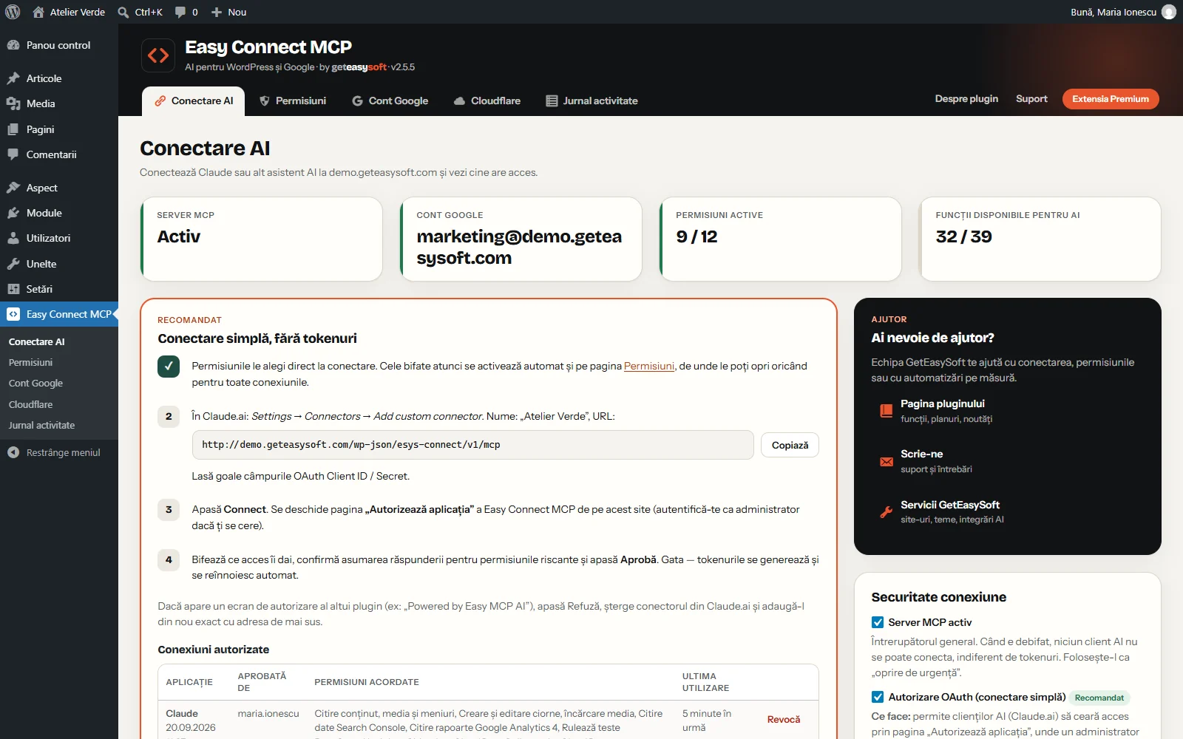Toggle Server MCP activ checkbox

(x=878, y=622)
